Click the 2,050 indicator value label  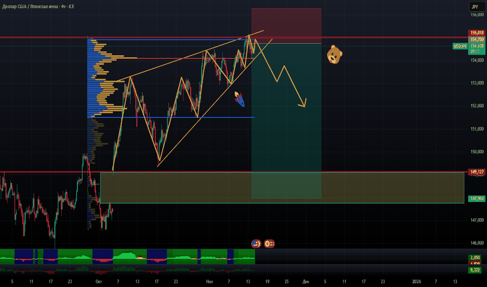pos(474,258)
